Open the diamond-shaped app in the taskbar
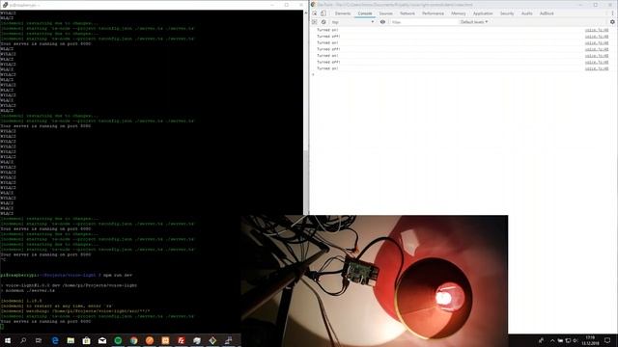 coord(212,340)
